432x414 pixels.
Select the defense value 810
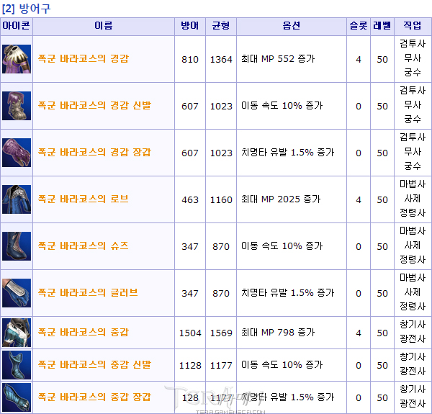(x=190, y=60)
